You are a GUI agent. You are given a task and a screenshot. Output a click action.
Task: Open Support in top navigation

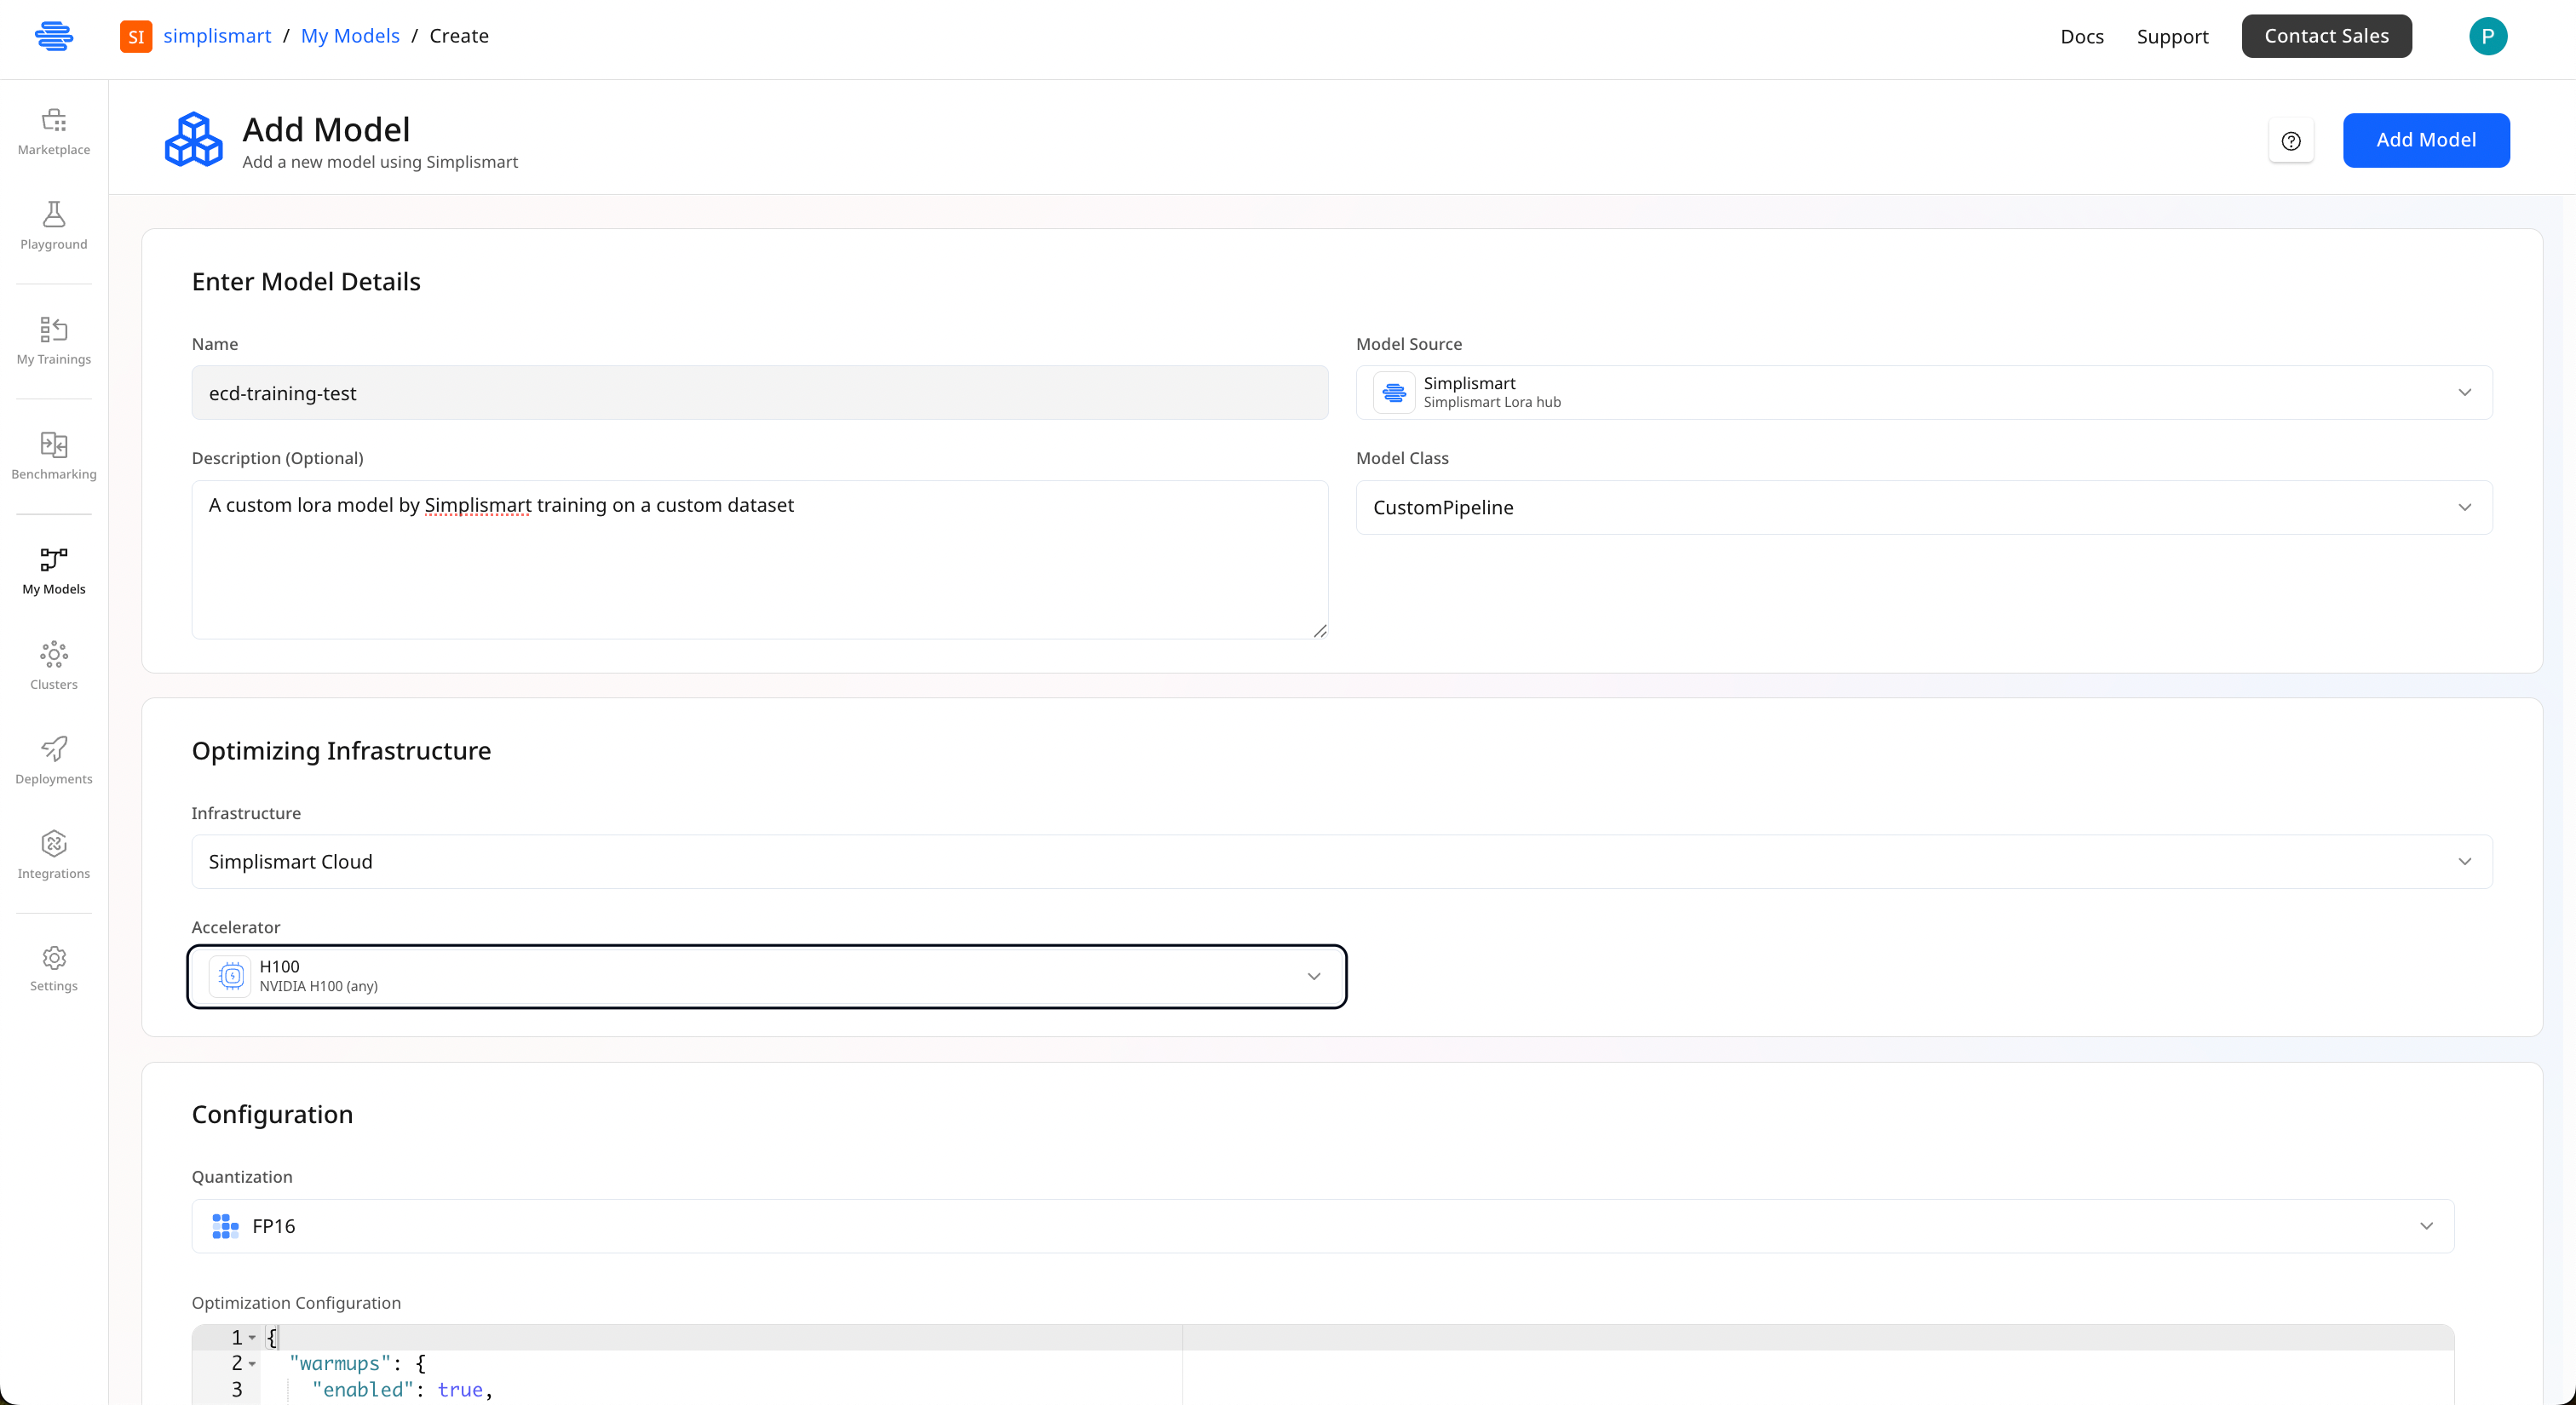[2172, 37]
